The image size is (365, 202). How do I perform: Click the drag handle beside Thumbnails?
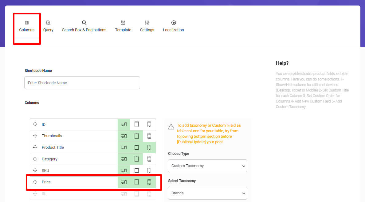[35, 136]
